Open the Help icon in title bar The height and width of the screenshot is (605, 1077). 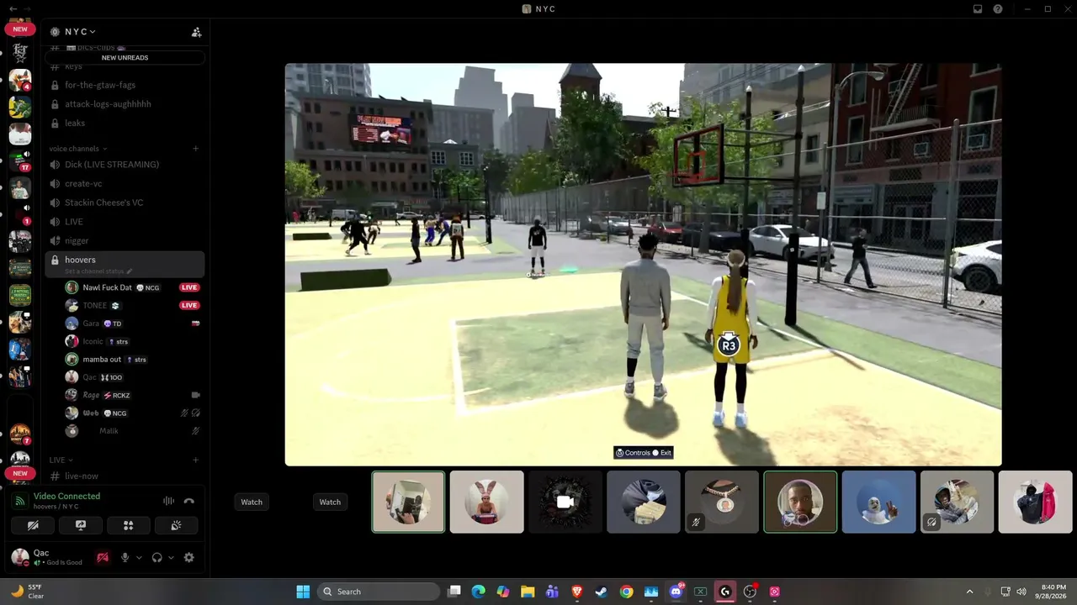pos(998,9)
